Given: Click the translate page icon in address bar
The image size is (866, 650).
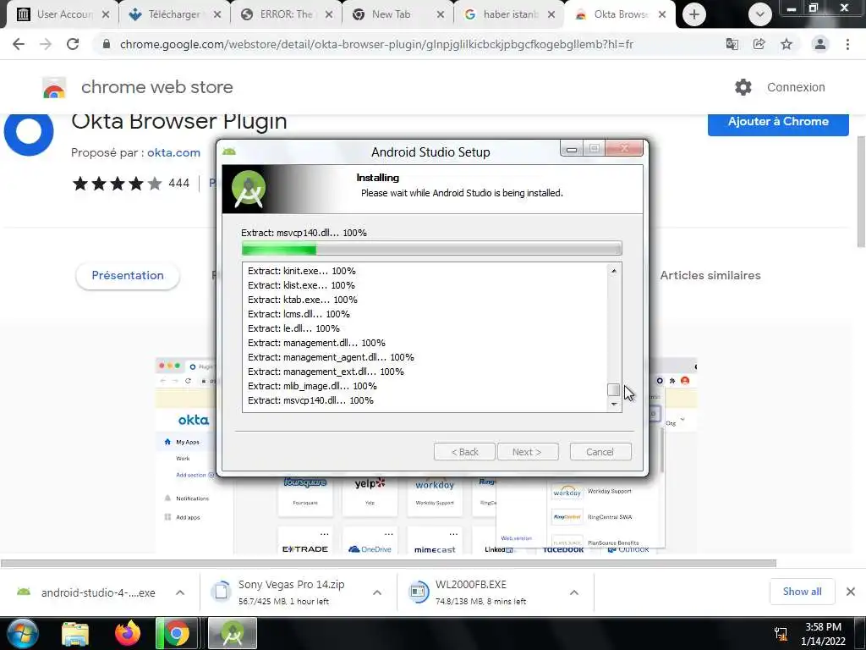Looking at the screenshot, I should (732, 44).
